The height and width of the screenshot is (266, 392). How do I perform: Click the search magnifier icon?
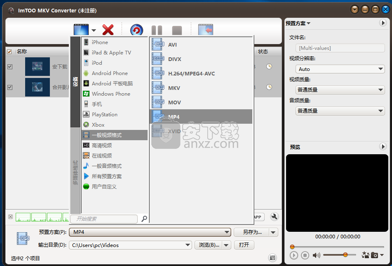(144, 219)
